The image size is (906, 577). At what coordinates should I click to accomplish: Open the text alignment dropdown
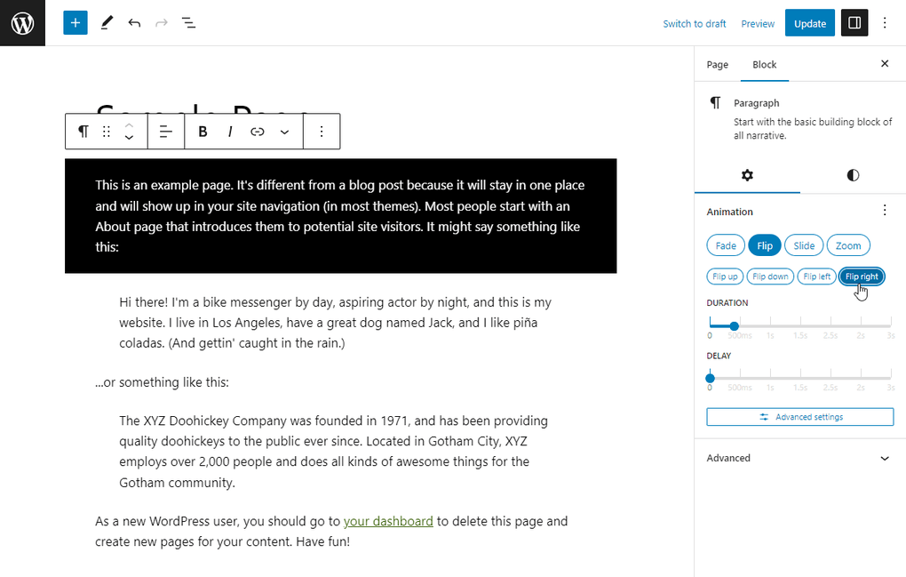click(165, 131)
